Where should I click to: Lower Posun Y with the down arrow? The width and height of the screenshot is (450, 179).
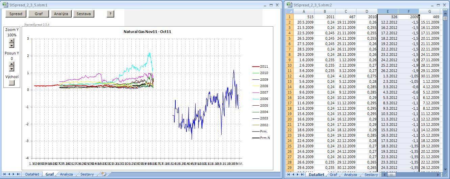click(12, 69)
